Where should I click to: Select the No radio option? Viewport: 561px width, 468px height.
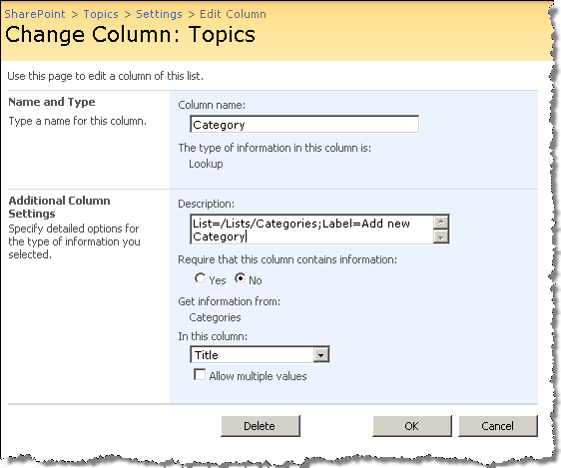[x=240, y=278]
